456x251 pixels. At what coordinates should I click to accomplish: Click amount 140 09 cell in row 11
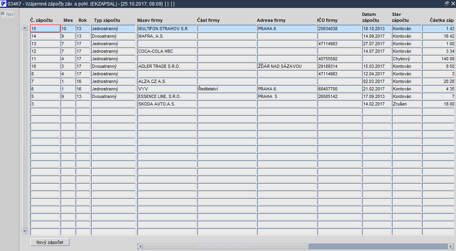pyautogui.click(x=438, y=59)
